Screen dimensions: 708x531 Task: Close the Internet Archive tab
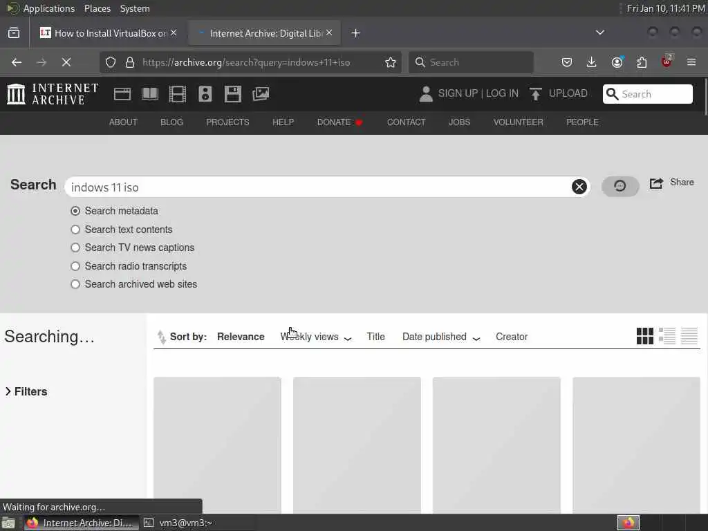coord(329,32)
